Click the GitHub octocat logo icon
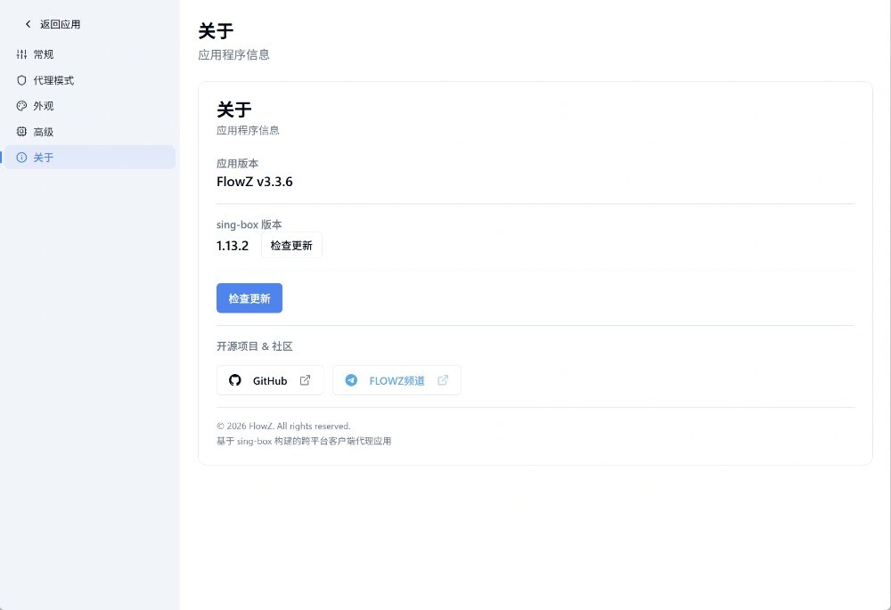The width and height of the screenshot is (891, 610). [234, 380]
